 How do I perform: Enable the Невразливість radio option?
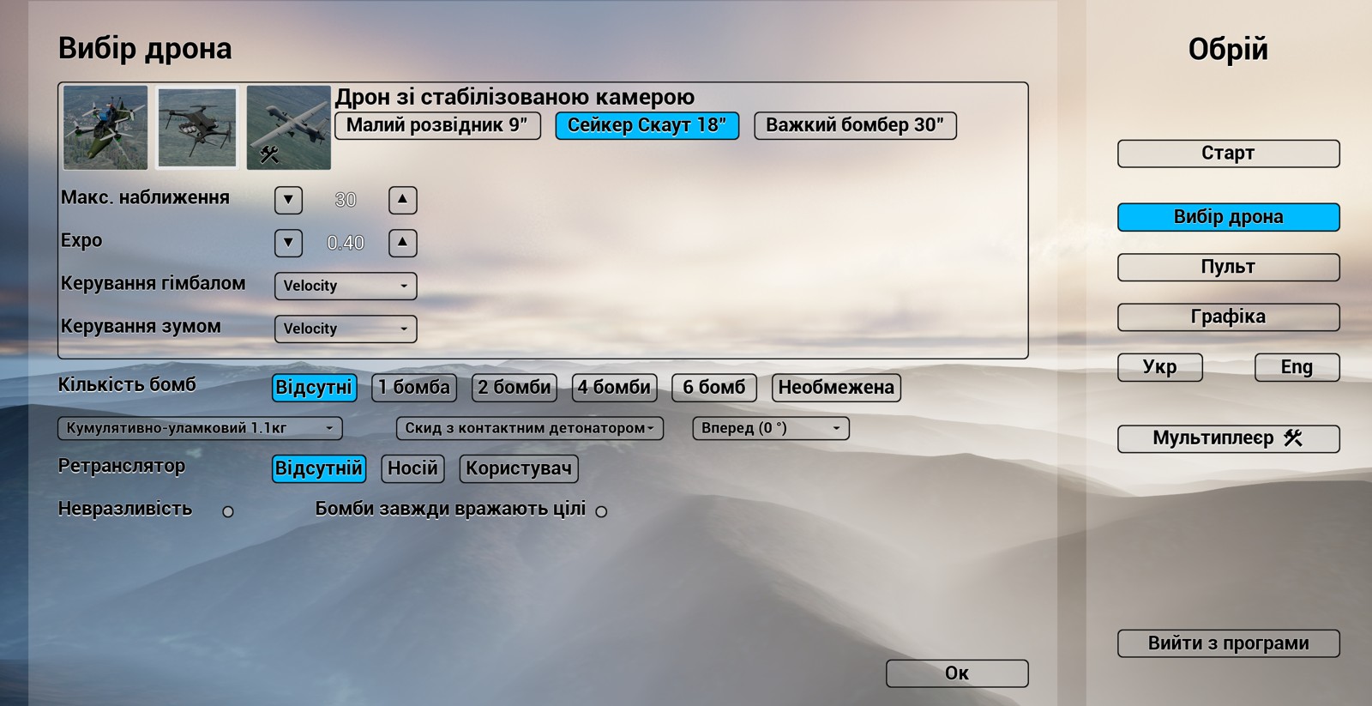click(x=228, y=511)
